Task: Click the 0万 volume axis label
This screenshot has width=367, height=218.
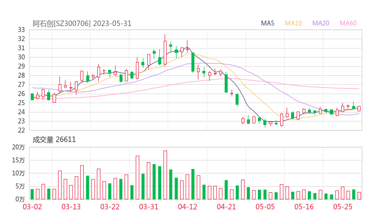Action: pos(20,199)
